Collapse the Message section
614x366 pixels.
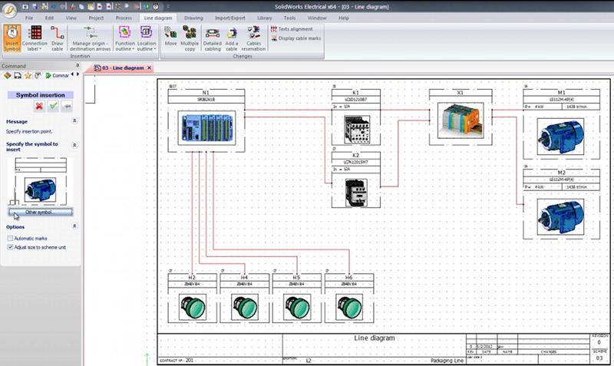click(x=74, y=121)
